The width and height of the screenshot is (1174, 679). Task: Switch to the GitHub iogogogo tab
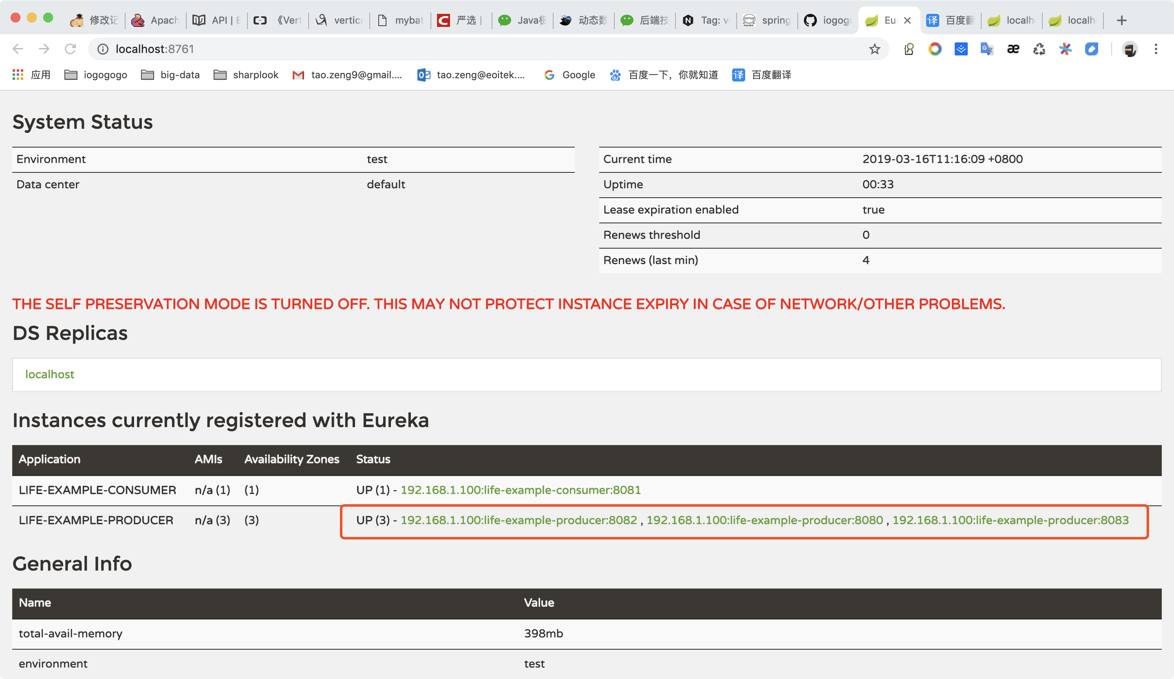pyautogui.click(x=828, y=20)
